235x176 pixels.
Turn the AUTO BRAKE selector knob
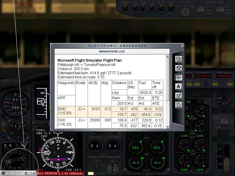224,122
